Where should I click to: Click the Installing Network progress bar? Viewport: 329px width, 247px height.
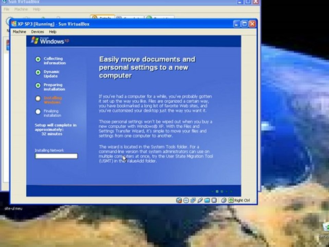pyautogui.click(x=56, y=156)
